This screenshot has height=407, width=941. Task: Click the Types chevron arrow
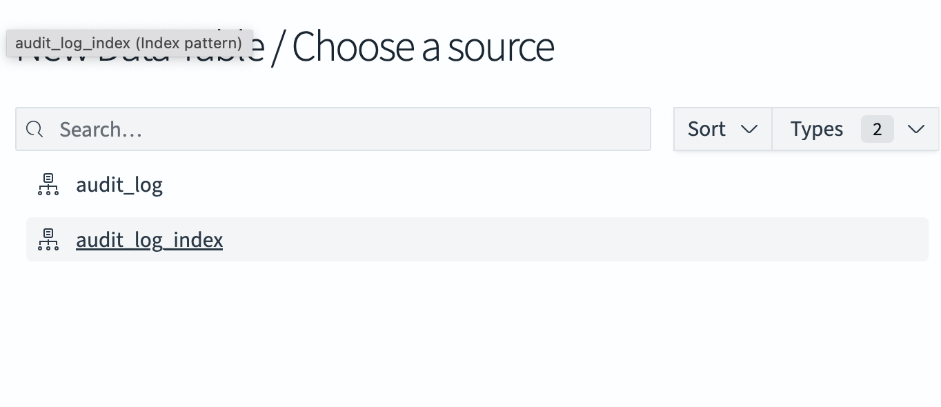coord(916,129)
